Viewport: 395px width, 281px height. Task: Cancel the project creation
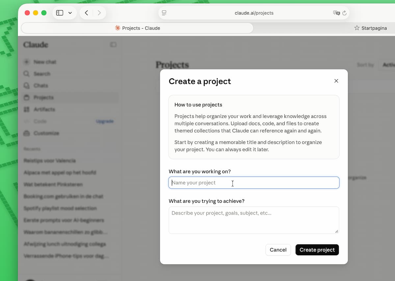click(x=278, y=250)
